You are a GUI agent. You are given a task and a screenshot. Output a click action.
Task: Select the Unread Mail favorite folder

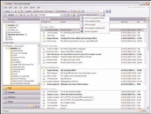tap(12, 28)
